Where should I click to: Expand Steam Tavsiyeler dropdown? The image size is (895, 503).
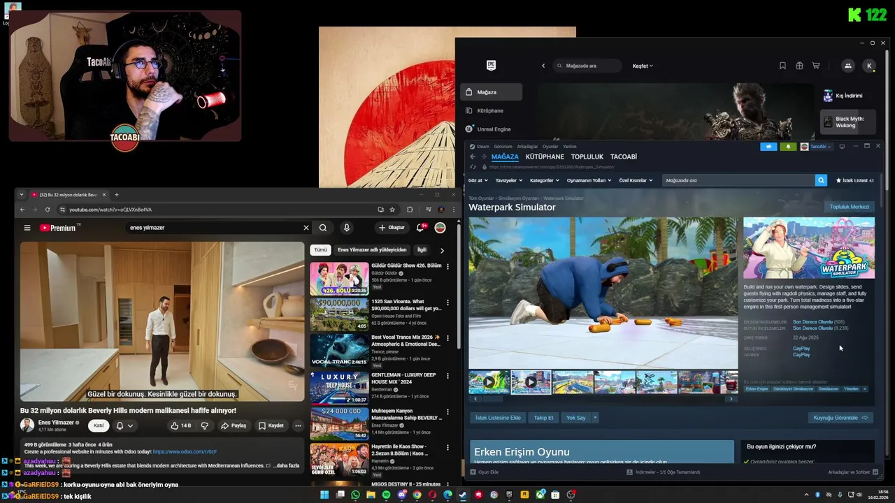click(x=508, y=180)
